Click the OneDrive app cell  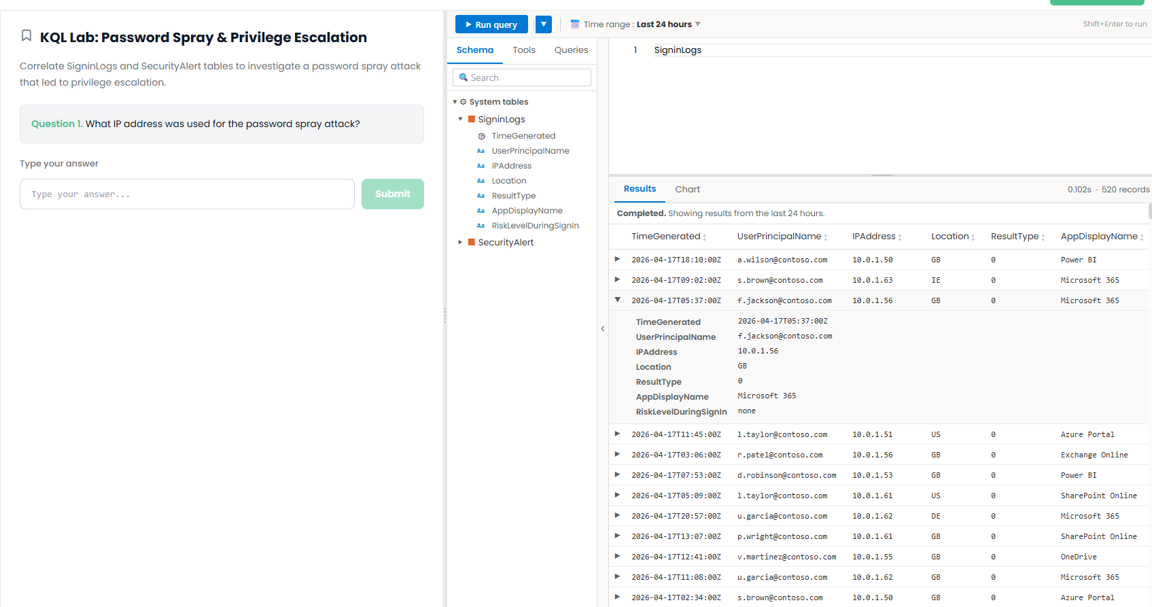1079,557
